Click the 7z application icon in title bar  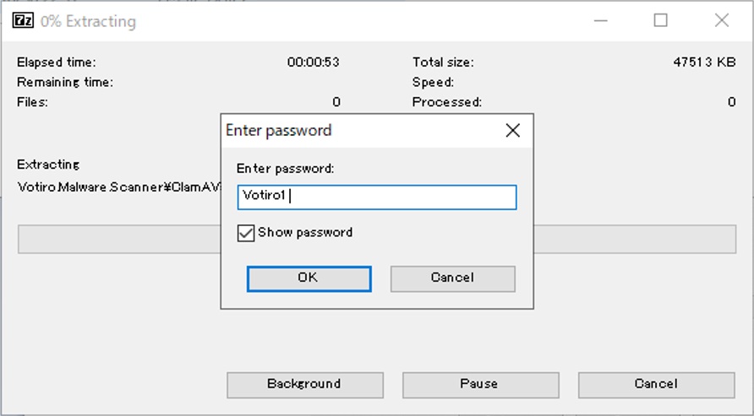[x=23, y=21]
